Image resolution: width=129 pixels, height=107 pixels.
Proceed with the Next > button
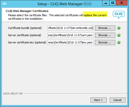coord(98,100)
